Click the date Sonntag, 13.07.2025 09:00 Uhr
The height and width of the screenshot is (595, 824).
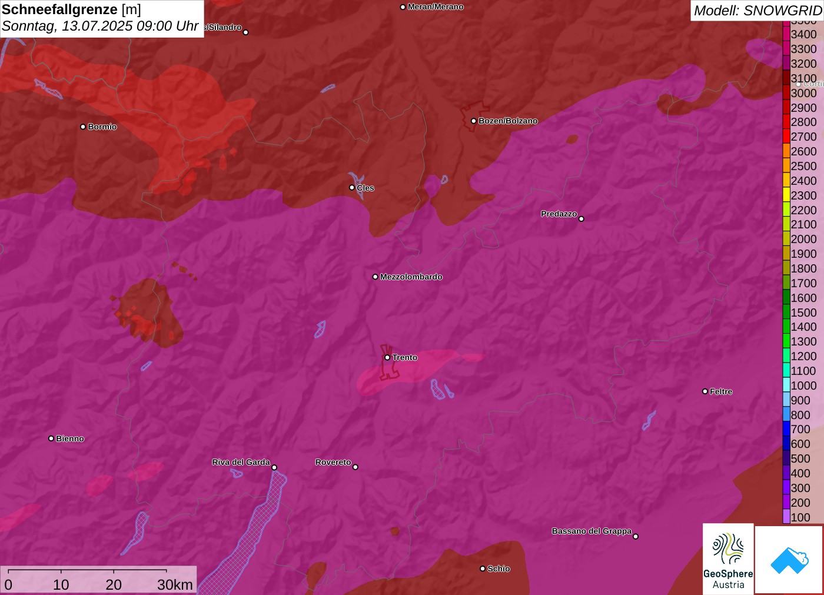pyautogui.click(x=100, y=26)
